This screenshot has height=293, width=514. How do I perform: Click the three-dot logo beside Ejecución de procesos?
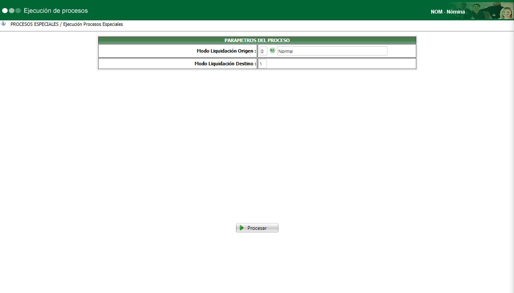(x=11, y=11)
